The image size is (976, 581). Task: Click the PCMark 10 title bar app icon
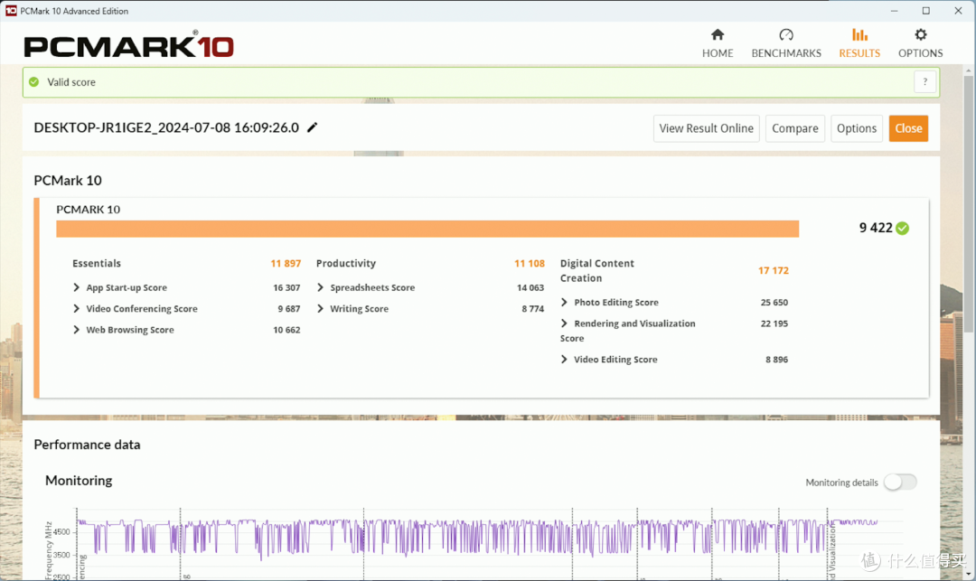point(11,11)
